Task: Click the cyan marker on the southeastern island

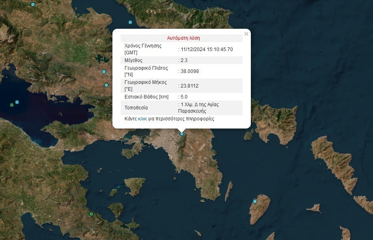Action: pyautogui.click(x=255, y=201)
